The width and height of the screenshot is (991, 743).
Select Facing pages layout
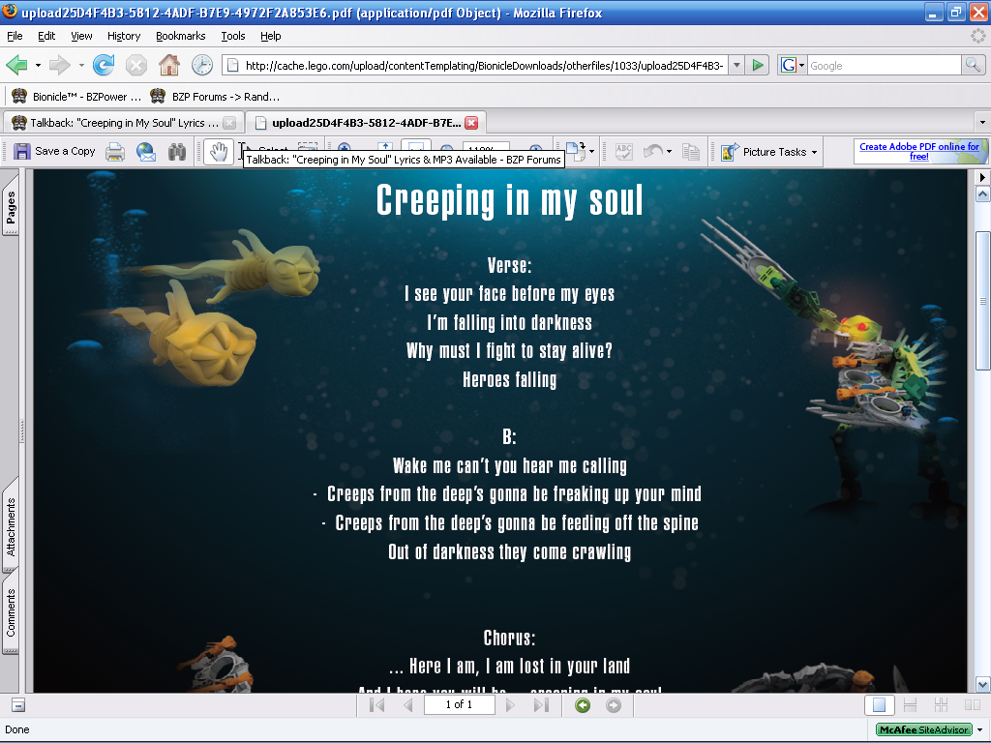[x=972, y=704]
